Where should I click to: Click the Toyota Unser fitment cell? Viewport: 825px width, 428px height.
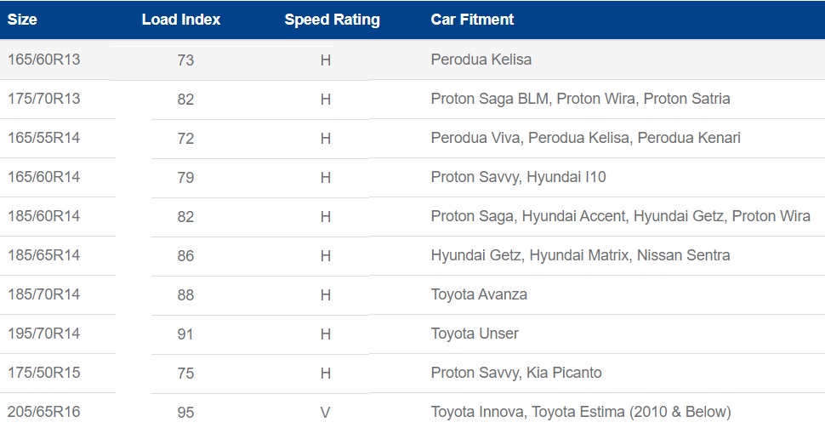coord(475,334)
